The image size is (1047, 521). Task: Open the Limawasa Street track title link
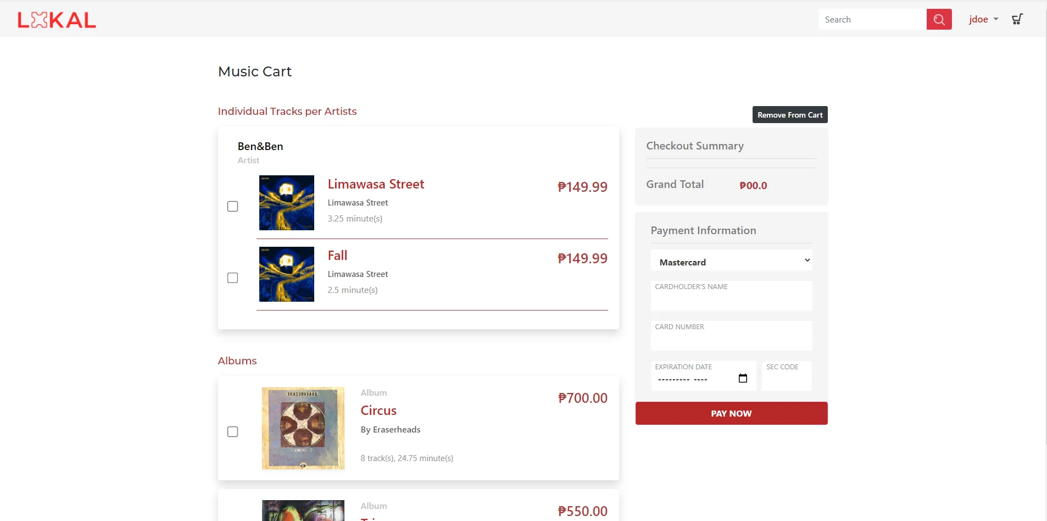click(x=376, y=184)
